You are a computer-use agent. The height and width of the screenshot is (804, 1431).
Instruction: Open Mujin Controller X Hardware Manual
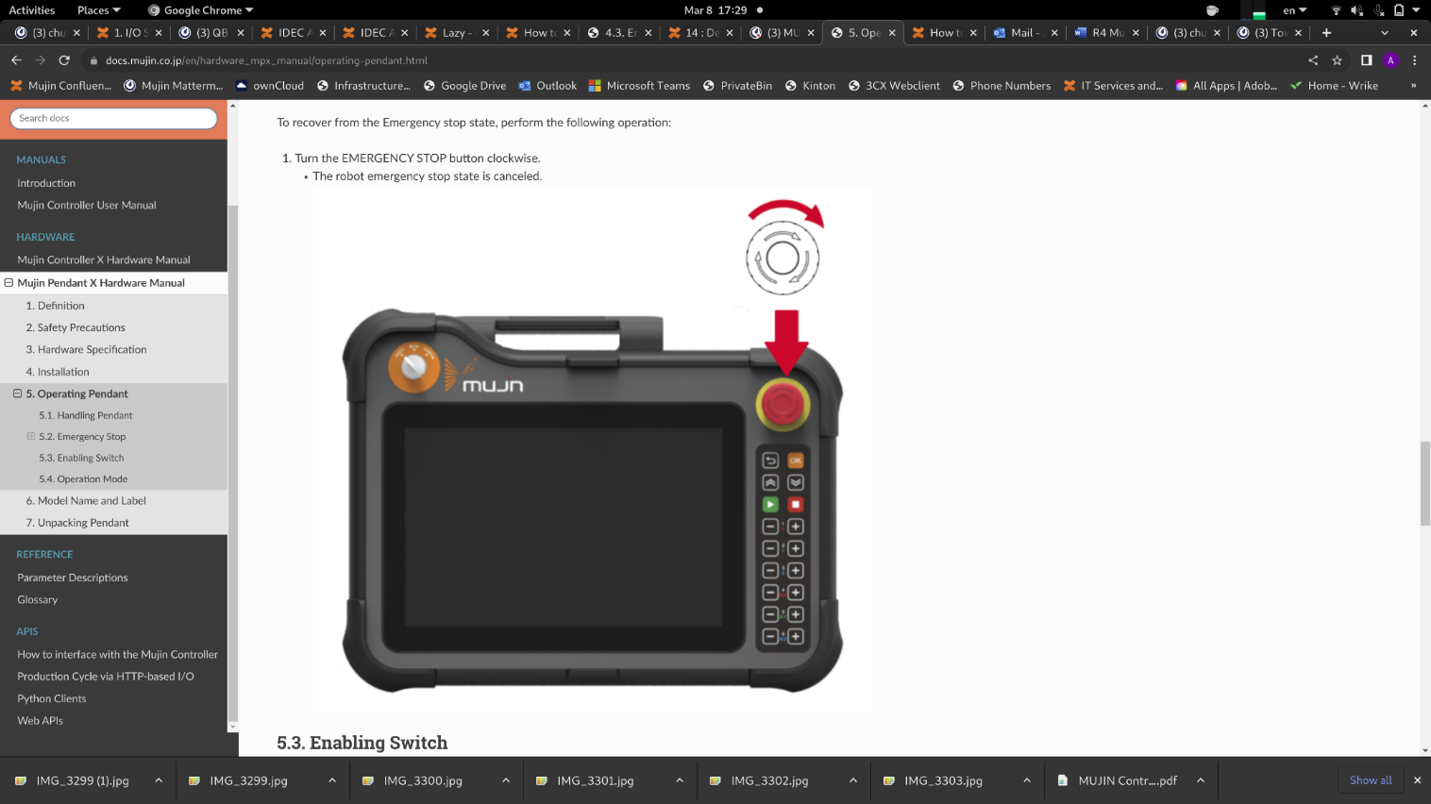click(x=104, y=260)
